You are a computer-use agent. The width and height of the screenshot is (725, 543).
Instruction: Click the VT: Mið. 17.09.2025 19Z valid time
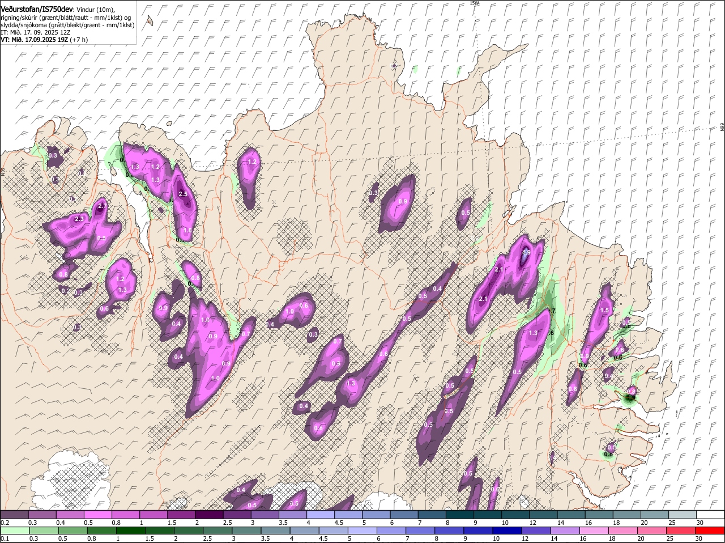44,40
